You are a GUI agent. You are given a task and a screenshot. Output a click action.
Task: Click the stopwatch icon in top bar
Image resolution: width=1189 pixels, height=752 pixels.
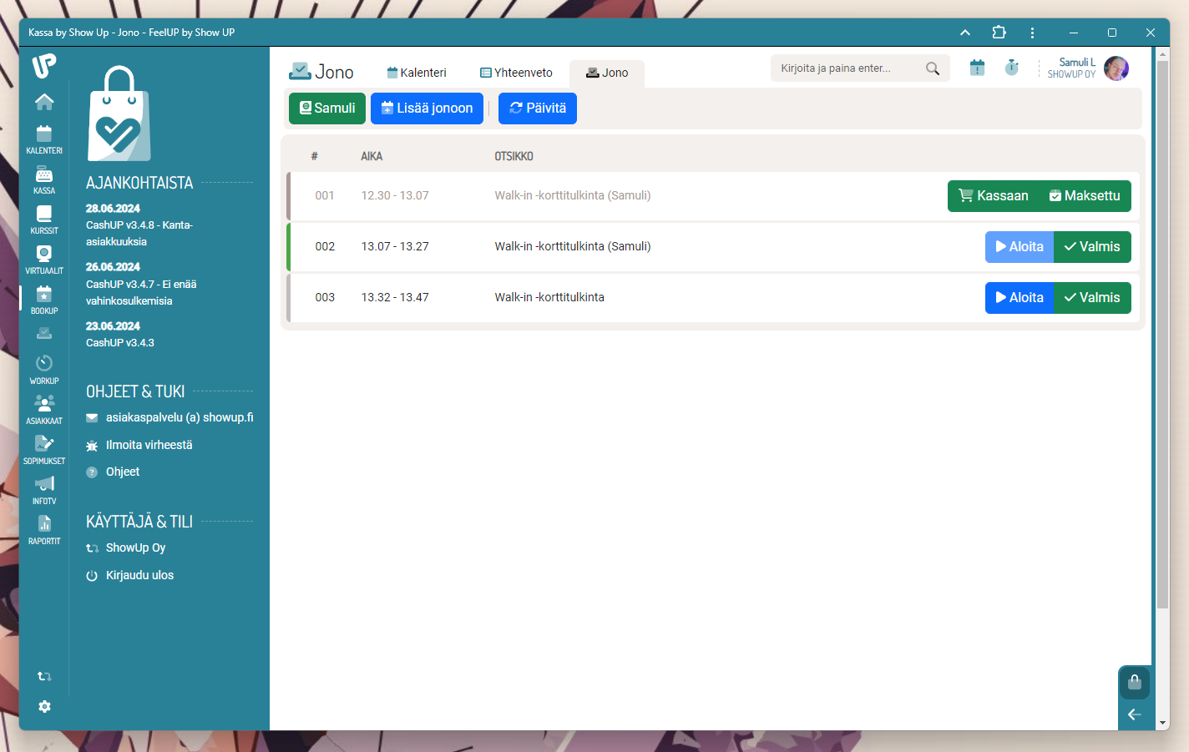pyautogui.click(x=1011, y=68)
